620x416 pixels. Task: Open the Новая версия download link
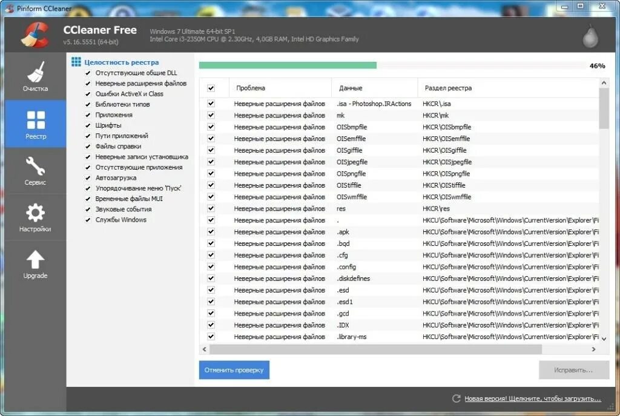click(533, 398)
